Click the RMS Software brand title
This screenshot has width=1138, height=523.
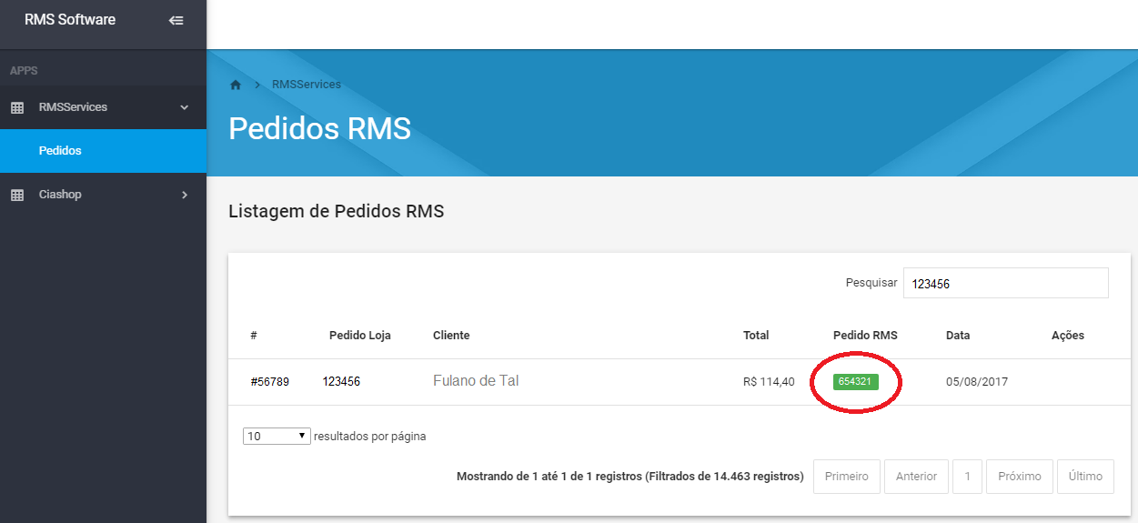point(70,20)
